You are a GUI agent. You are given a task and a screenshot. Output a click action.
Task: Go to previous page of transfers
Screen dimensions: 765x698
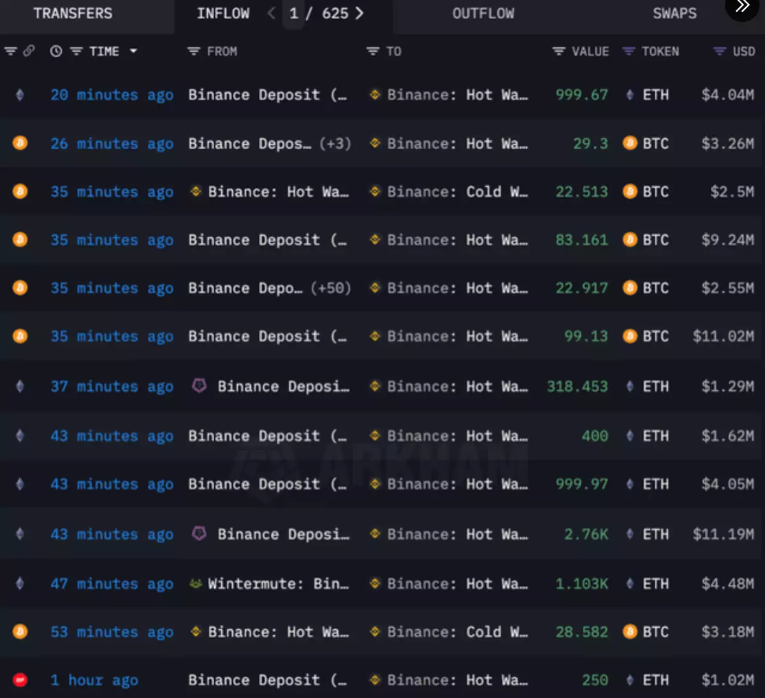pyautogui.click(x=272, y=13)
